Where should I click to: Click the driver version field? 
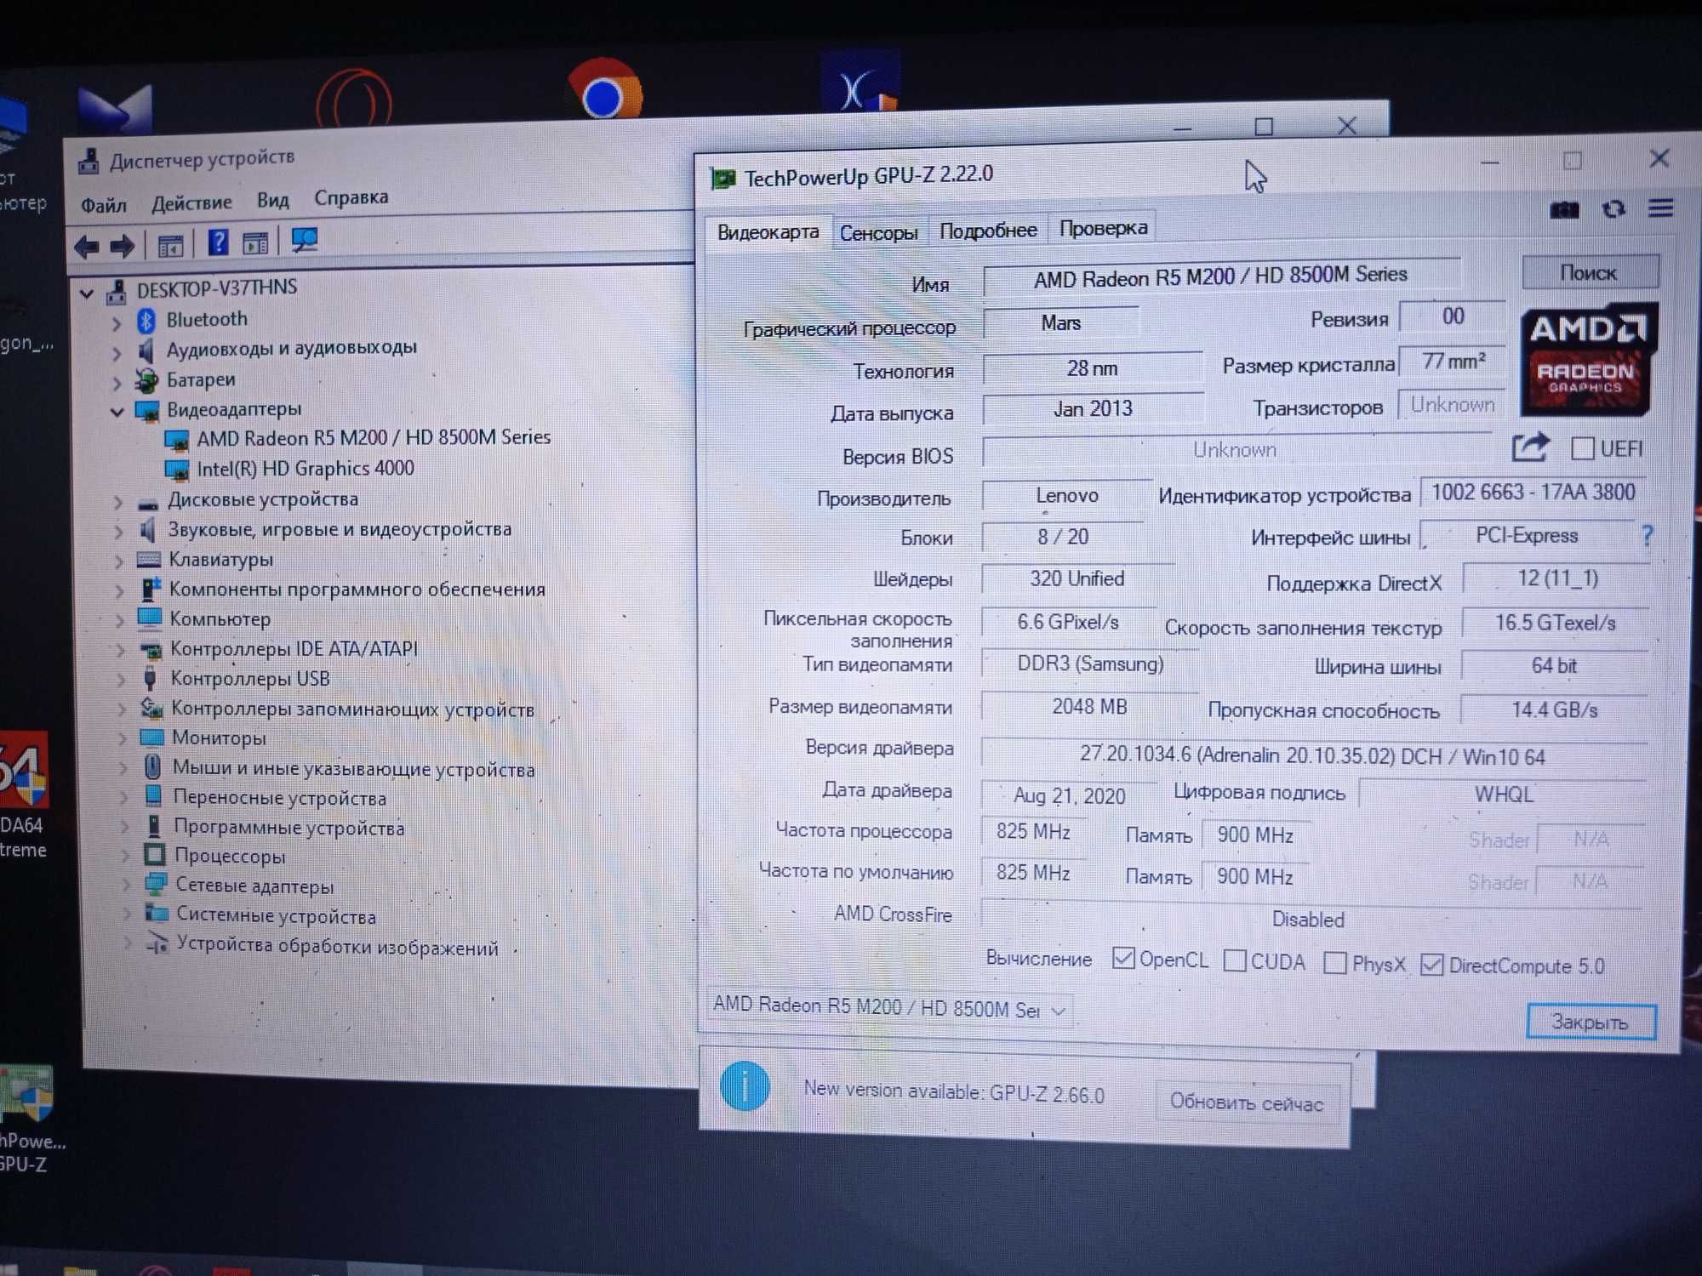(1313, 755)
